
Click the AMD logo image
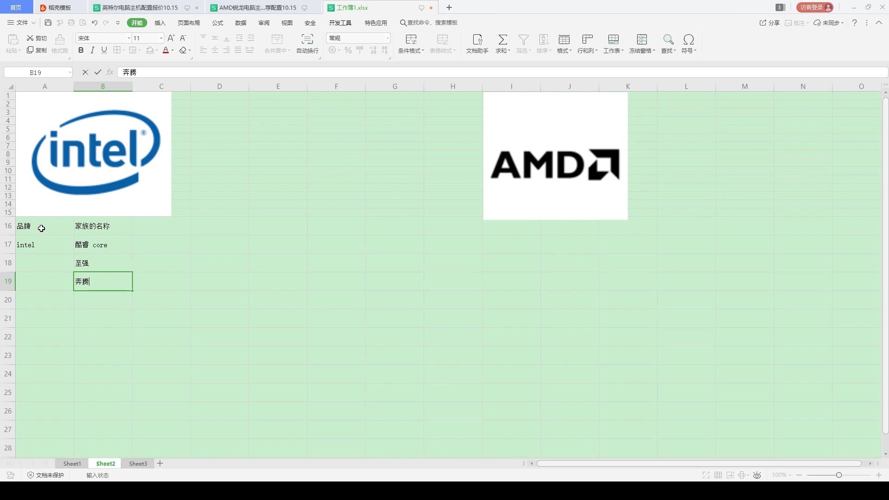556,156
